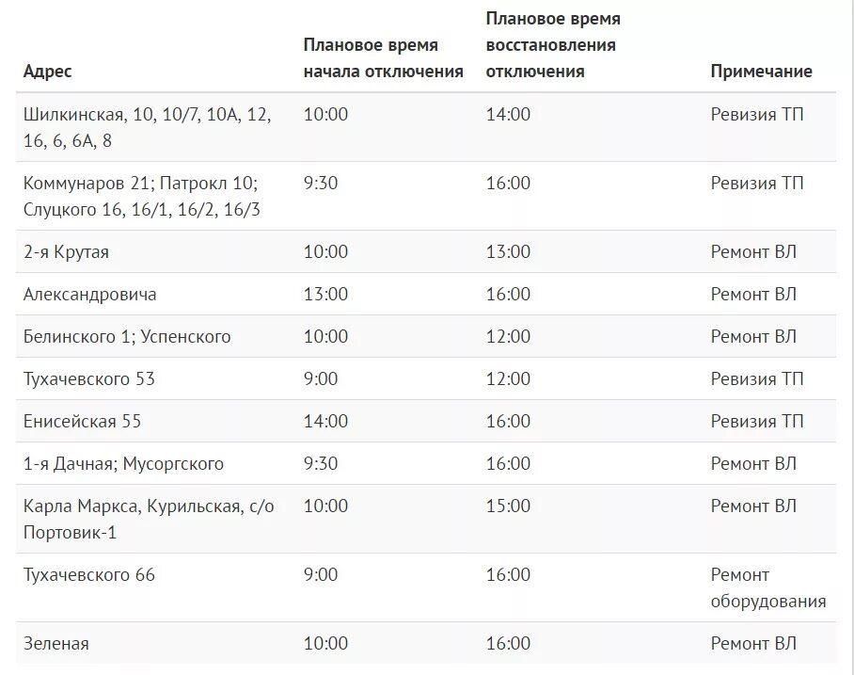Select the Карла Маркса, Курильская cell
Image resolution: width=854 pixels, height=675 pixels.
coord(149,519)
